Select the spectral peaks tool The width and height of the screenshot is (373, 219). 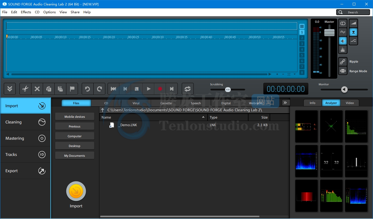[x=343, y=49]
